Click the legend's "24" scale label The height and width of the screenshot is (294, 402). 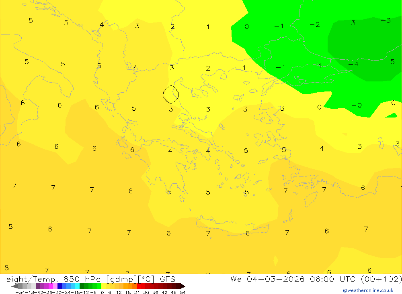click(137, 292)
